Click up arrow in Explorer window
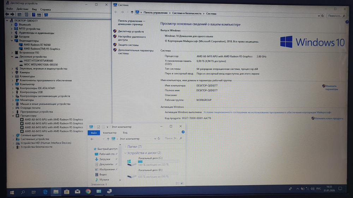 tap(108, 139)
